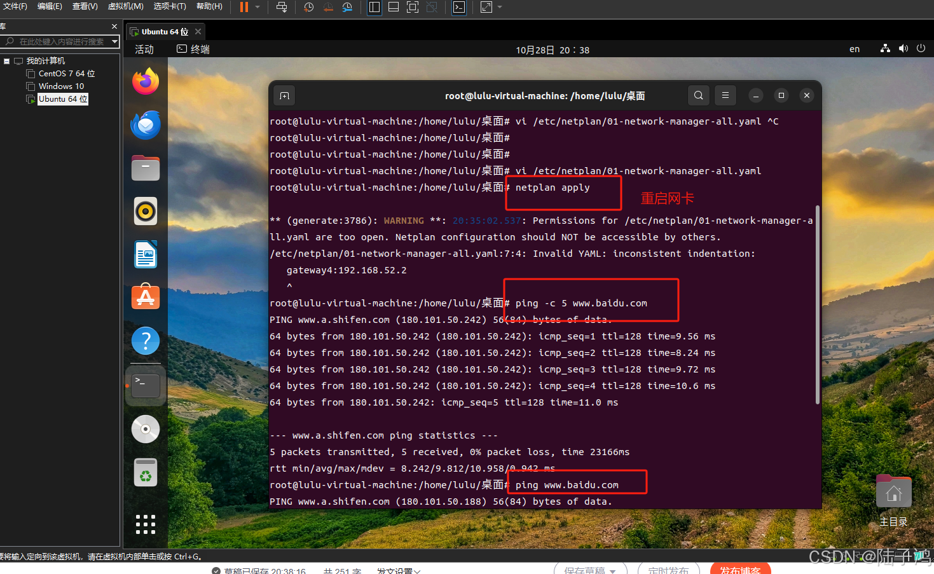The image size is (934, 574).
Task: Click the terminal window scrollbar
Action: click(x=818, y=305)
